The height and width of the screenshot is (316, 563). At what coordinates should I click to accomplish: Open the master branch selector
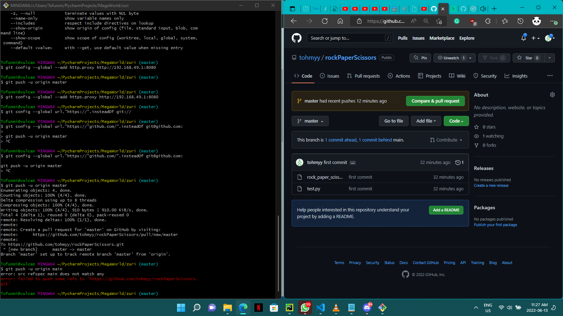[x=310, y=121]
